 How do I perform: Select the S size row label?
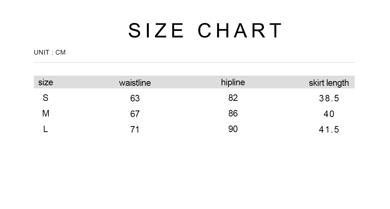pyautogui.click(x=45, y=98)
